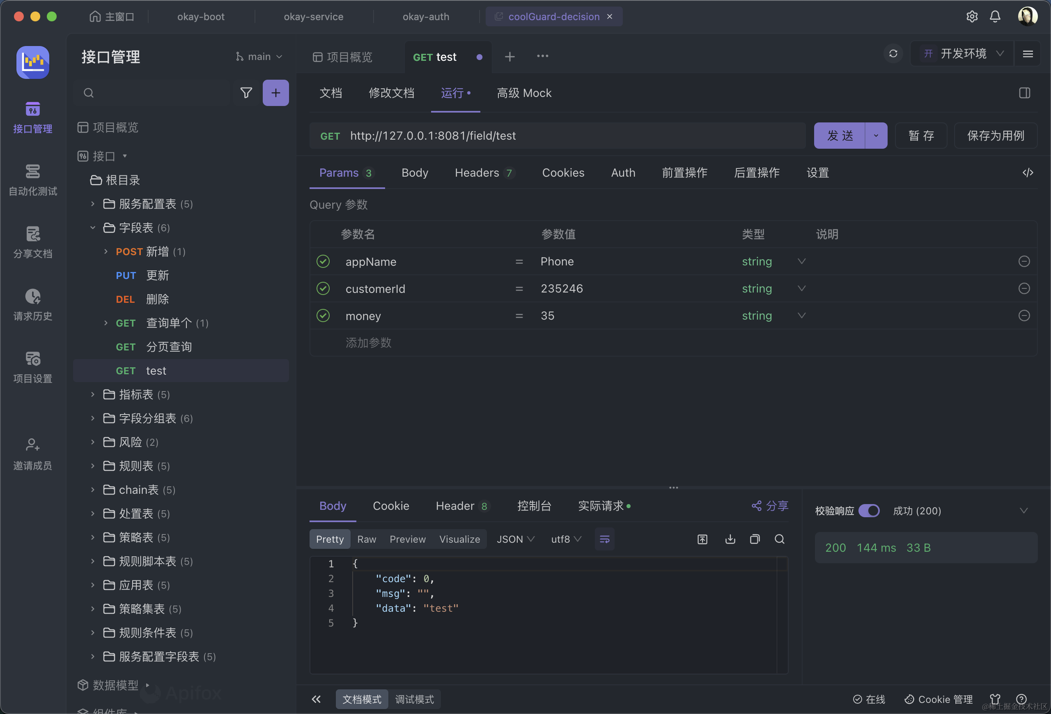Toggle word wrap in response viewer
The width and height of the screenshot is (1051, 714).
604,539
